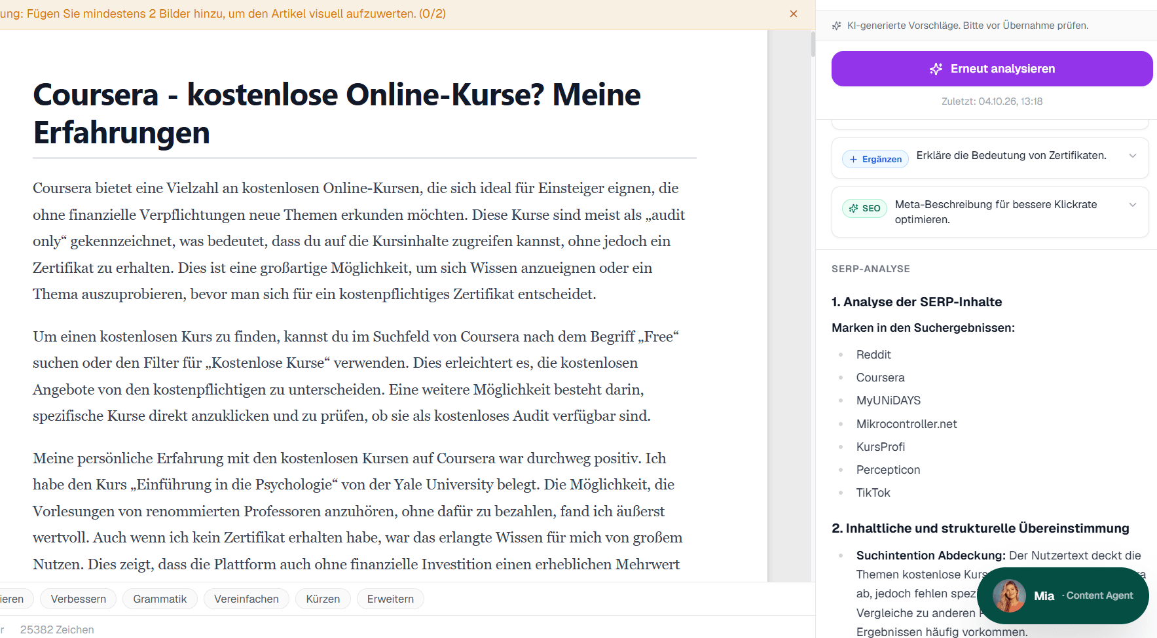
Task: Click the AI sparkle icon beside KI-generierte Vorschläge
Action: pyautogui.click(x=836, y=26)
